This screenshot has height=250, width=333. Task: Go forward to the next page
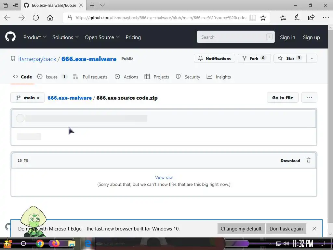pyautogui.click(x=21, y=18)
